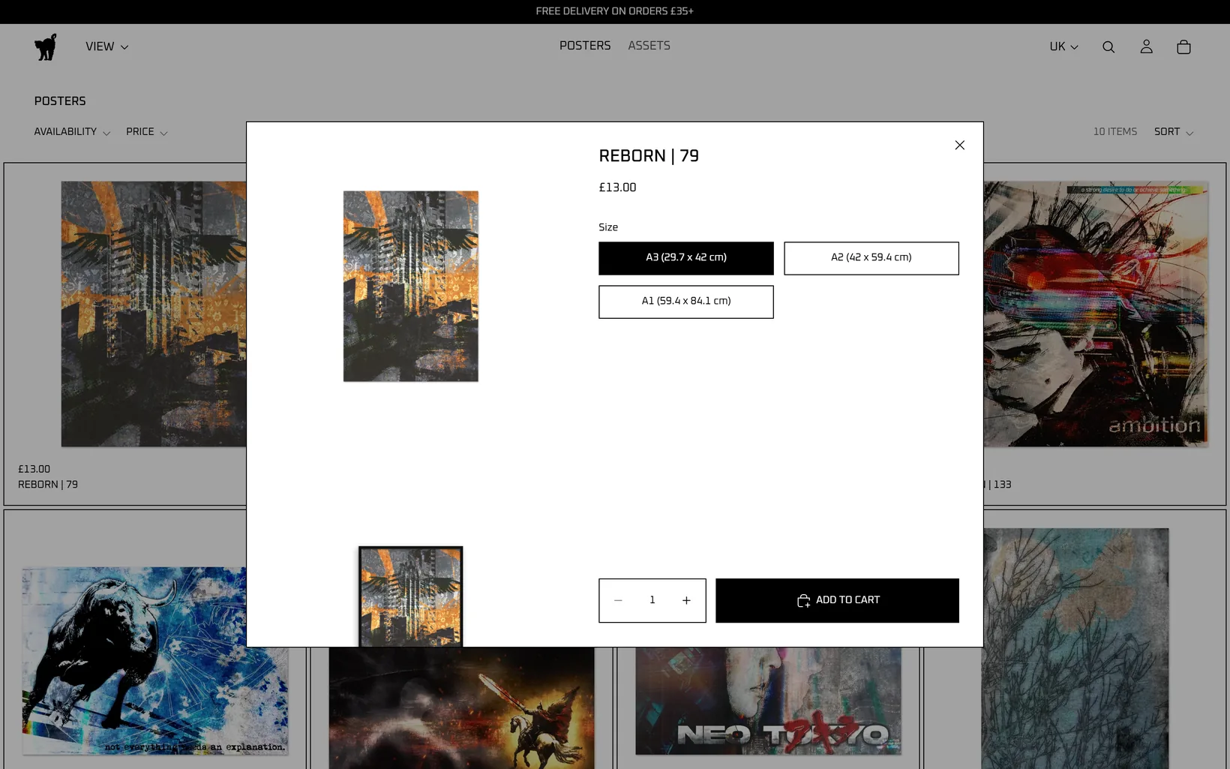
Task: Click the £13.00 price in the popup
Action: pyautogui.click(x=617, y=188)
